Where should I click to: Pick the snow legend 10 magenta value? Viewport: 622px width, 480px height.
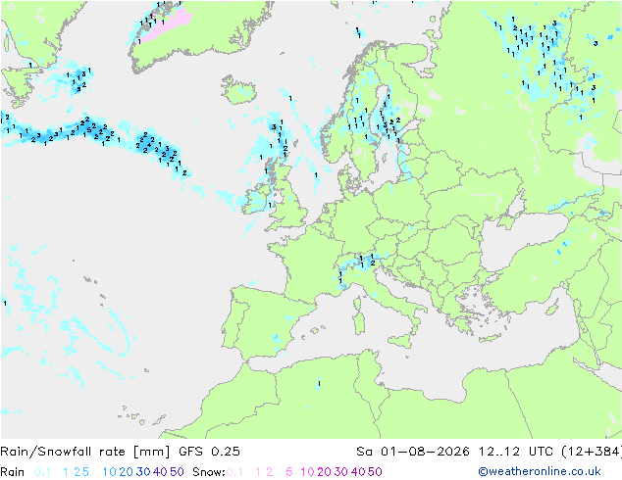click(307, 472)
